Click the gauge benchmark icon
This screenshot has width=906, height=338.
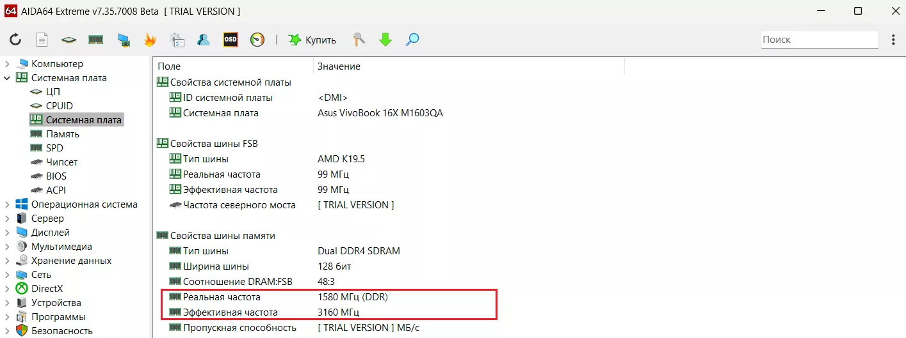click(x=257, y=40)
